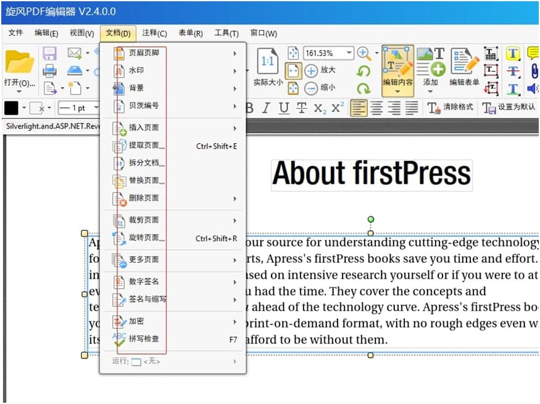Expand the Encrypt (加密) submenu arrow

(x=235, y=322)
